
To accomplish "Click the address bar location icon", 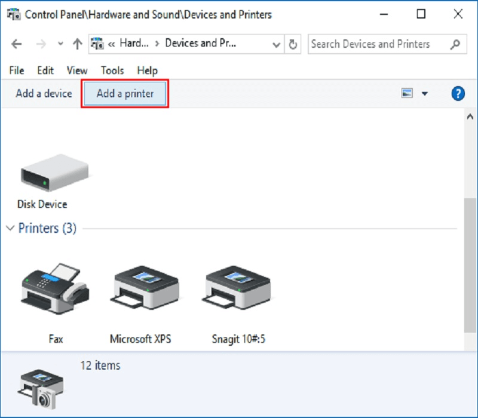I will click(97, 44).
